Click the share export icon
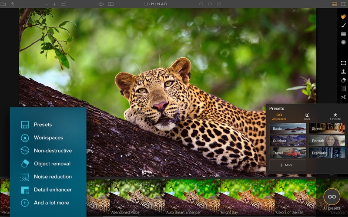Viewport: 348px width, 217px height. (13, 4)
